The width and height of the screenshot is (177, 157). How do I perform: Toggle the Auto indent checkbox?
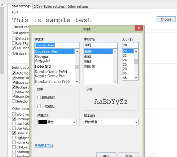click(14, 73)
